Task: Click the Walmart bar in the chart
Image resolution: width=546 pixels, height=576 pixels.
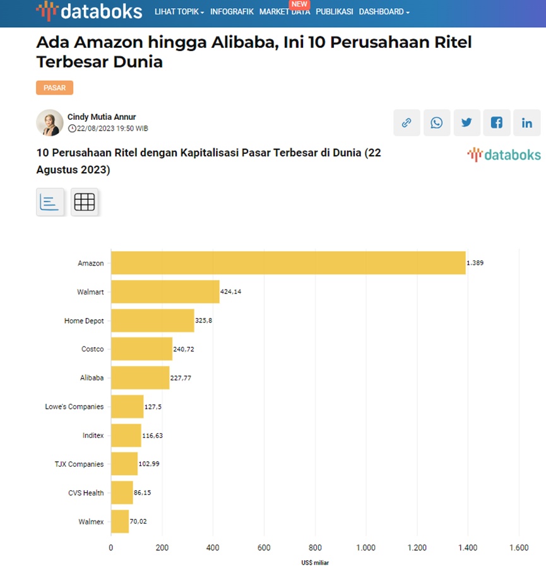Action: pyautogui.click(x=165, y=292)
